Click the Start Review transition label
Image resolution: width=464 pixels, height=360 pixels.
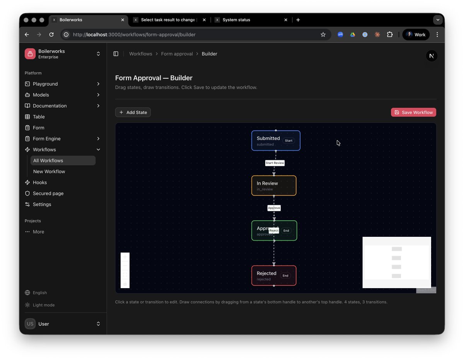point(275,163)
